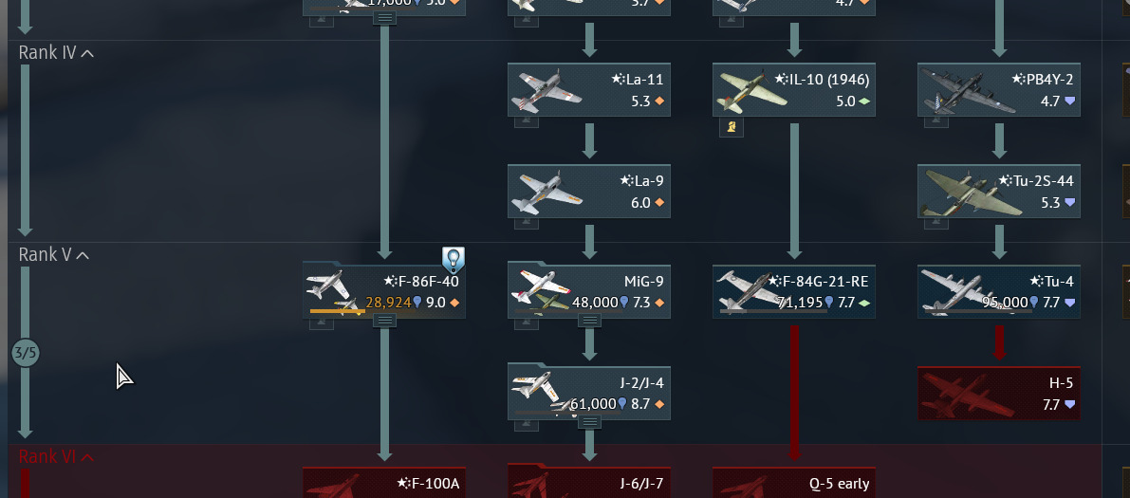Click the small icon beneath the PB4Y-2 card

coord(935,122)
